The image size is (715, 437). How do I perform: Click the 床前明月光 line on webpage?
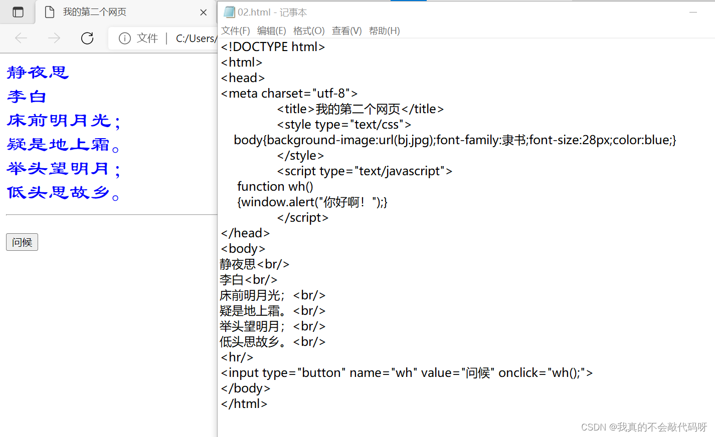(x=64, y=121)
